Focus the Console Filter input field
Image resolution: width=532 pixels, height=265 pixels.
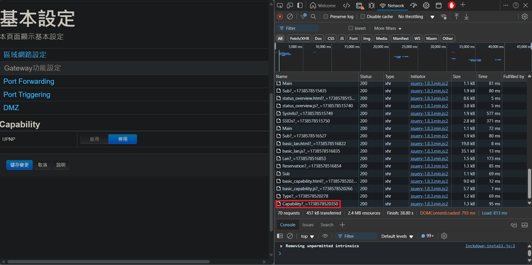pos(356,236)
